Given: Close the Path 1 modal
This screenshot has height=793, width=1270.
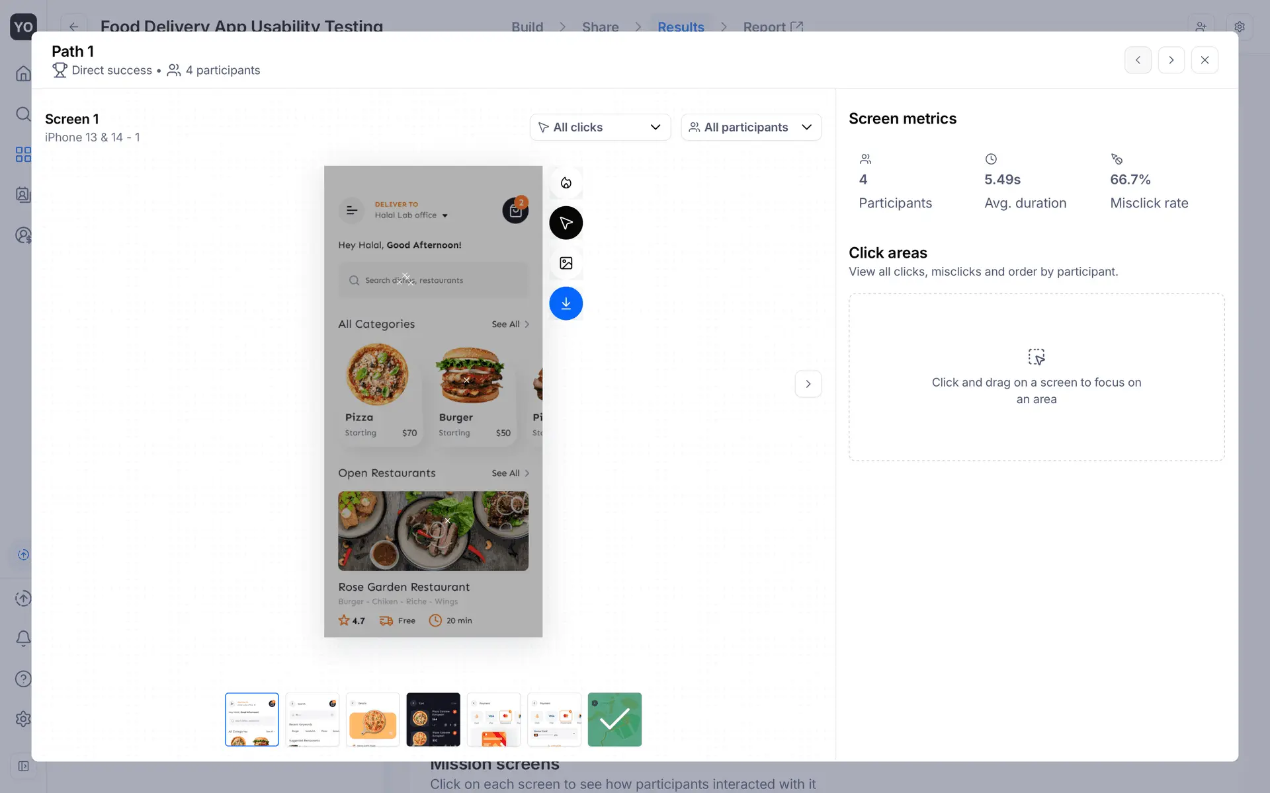Looking at the screenshot, I should coord(1205,60).
